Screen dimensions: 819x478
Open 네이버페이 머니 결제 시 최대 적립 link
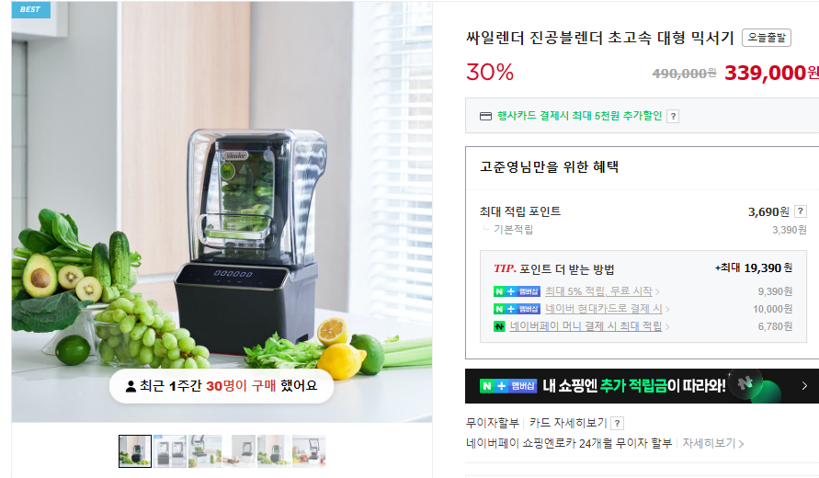pos(586,326)
